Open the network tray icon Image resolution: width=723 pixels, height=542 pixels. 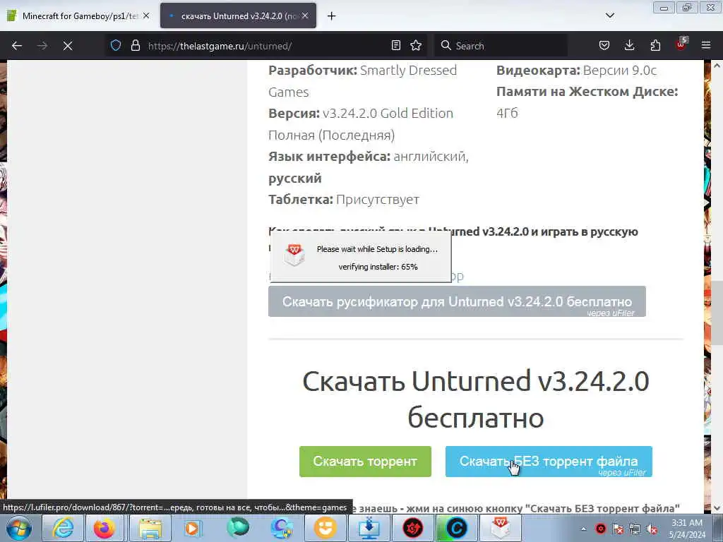635,529
